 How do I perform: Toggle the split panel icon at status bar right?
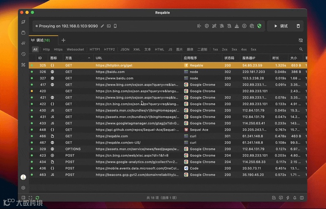[302, 198]
